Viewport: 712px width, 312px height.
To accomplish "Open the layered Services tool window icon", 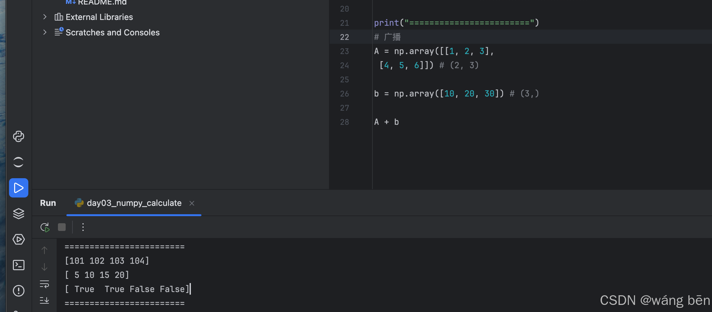I will (18, 214).
